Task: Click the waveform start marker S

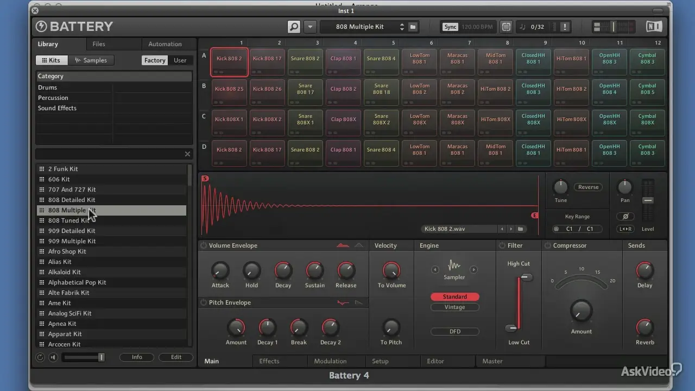Action: 205,178
